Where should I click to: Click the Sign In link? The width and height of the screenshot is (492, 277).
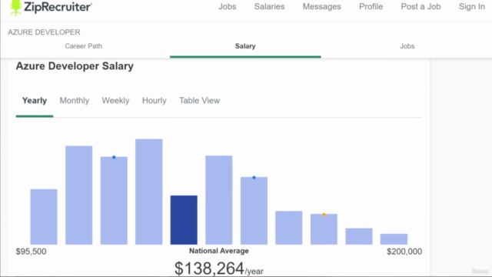coord(471,7)
